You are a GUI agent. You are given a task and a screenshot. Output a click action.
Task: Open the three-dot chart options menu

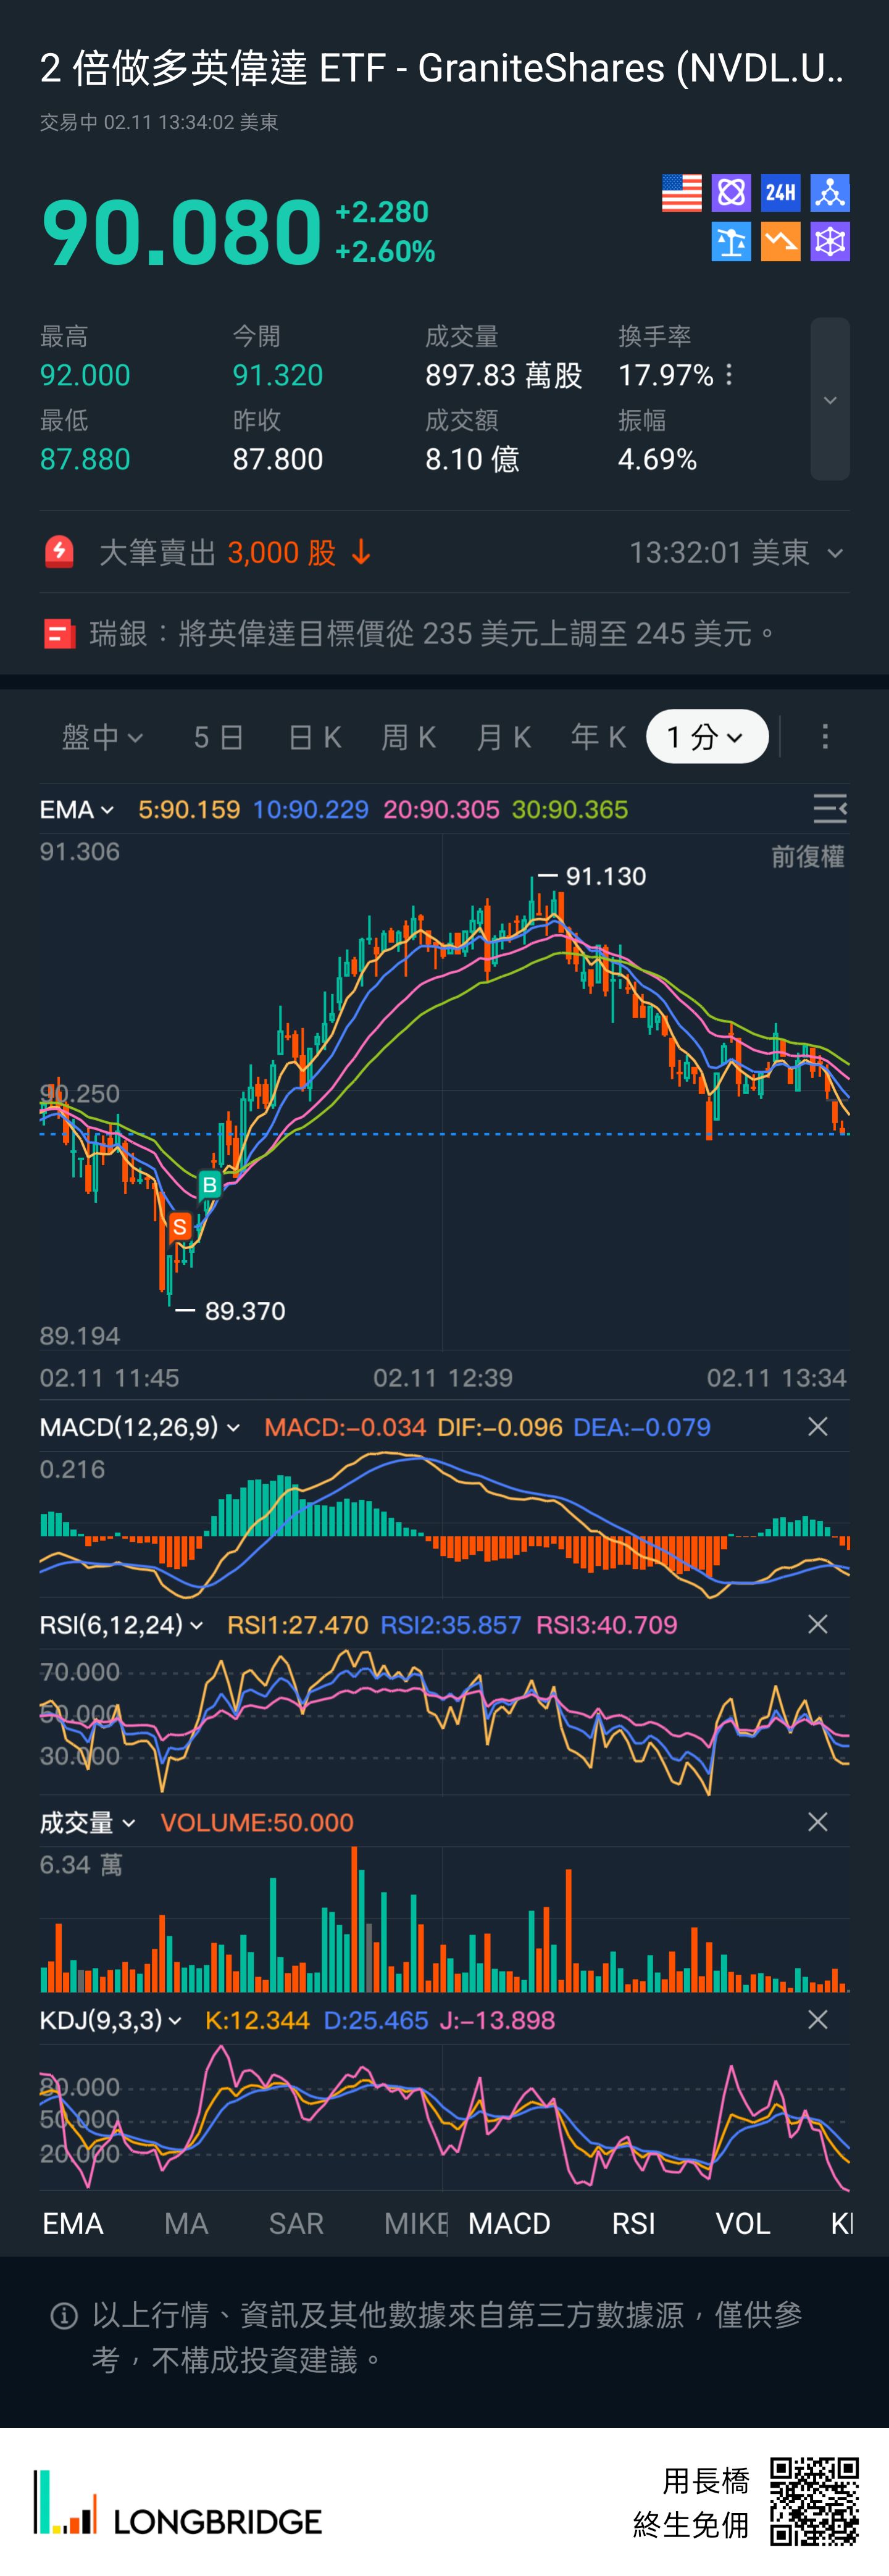[824, 737]
